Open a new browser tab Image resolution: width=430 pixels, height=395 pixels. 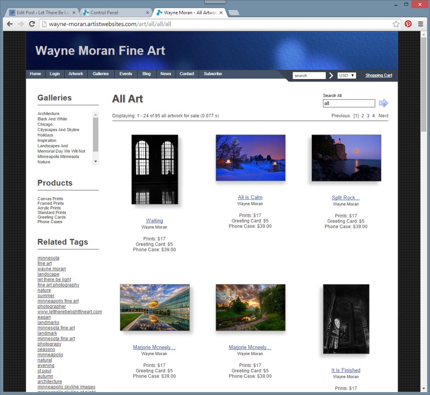[x=233, y=13]
